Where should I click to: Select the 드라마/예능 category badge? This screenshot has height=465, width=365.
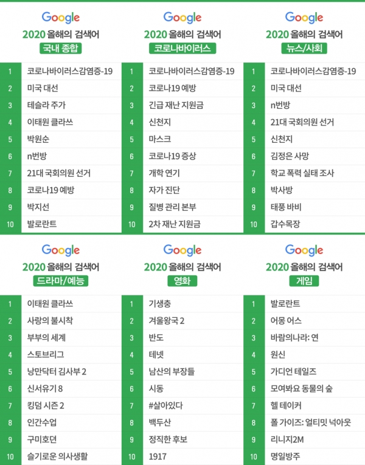click(x=61, y=281)
